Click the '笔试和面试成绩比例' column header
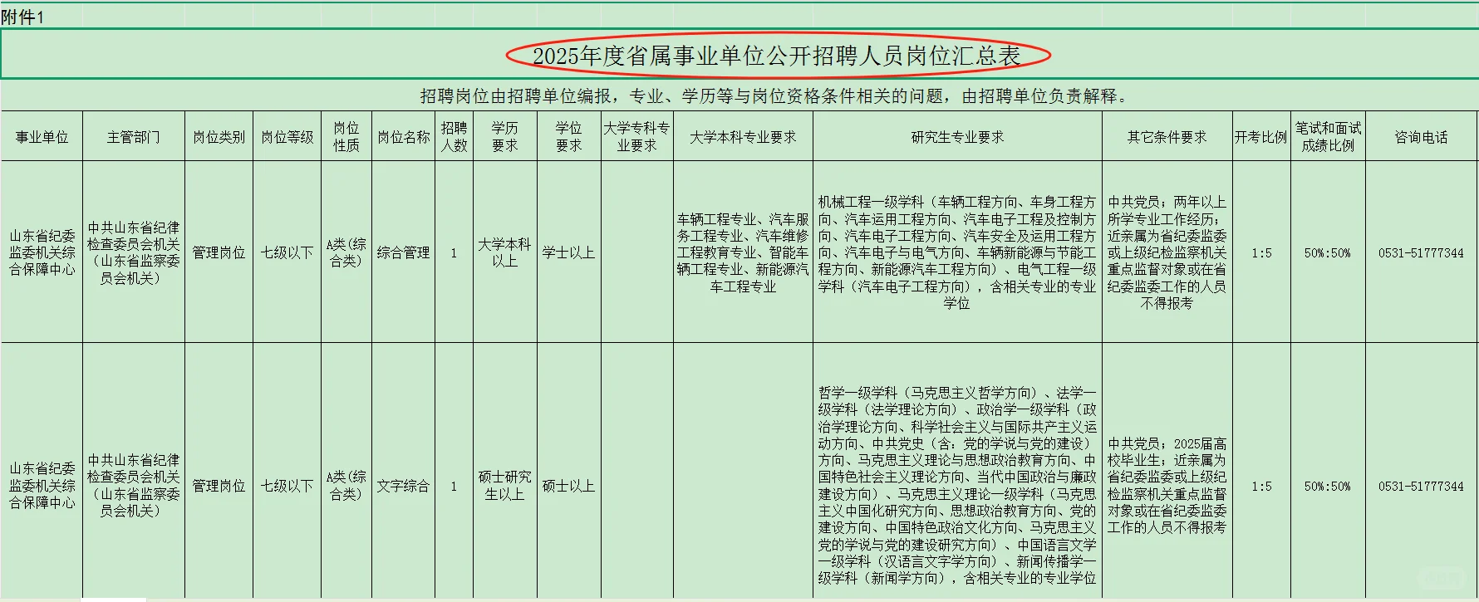The height and width of the screenshot is (602, 1479). click(1328, 137)
